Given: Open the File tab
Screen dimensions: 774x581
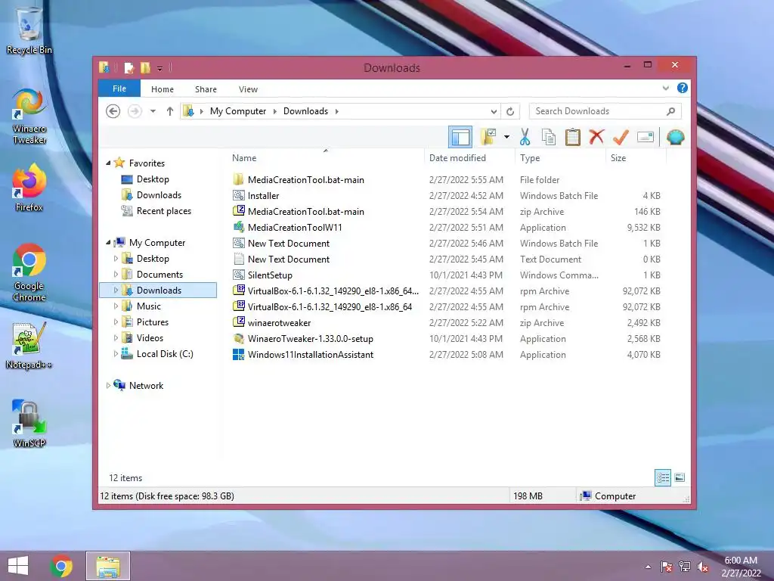Looking at the screenshot, I should pos(119,89).
